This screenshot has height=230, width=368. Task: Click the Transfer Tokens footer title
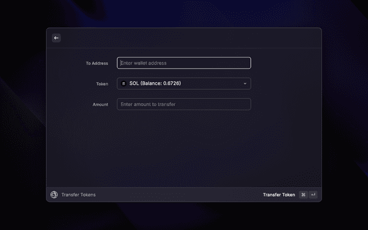coord(78,195)
